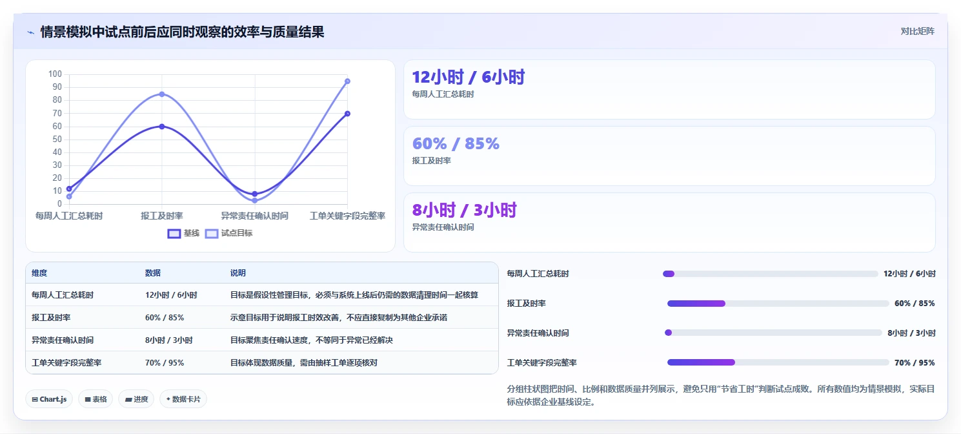This screenshot has height=434, width=961.
Task: Toggle the 试点目标 legend swatch in chart
Action: coord(212,233)
